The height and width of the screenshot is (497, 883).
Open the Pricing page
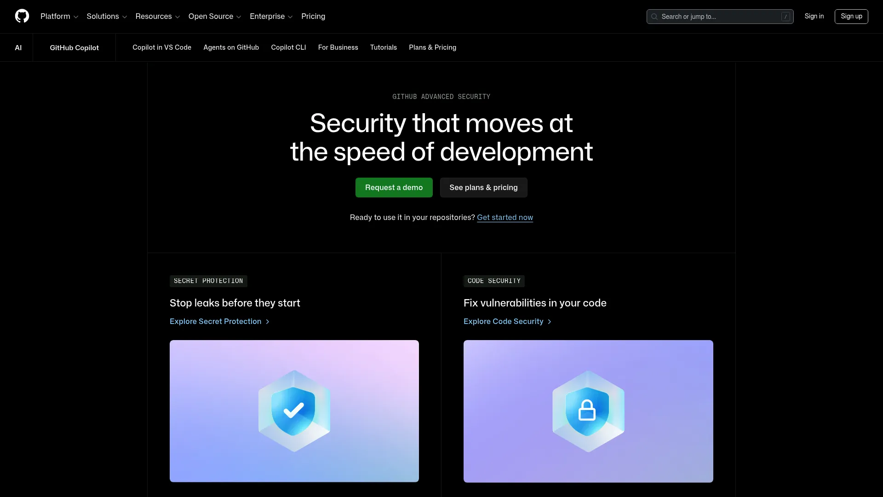313,17
